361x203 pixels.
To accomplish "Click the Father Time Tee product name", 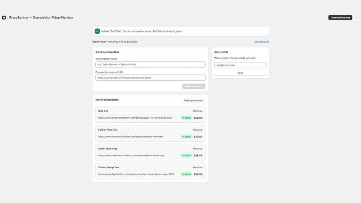I will pos(108,130).
